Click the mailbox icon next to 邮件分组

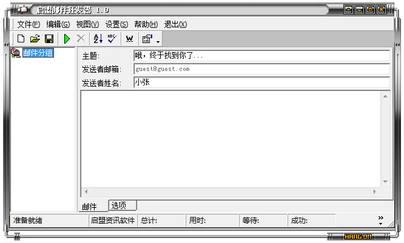click(x=16, y=53)
